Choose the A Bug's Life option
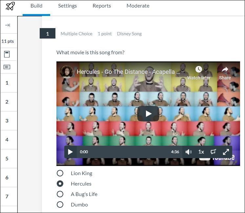 click(x=60, y=194)
